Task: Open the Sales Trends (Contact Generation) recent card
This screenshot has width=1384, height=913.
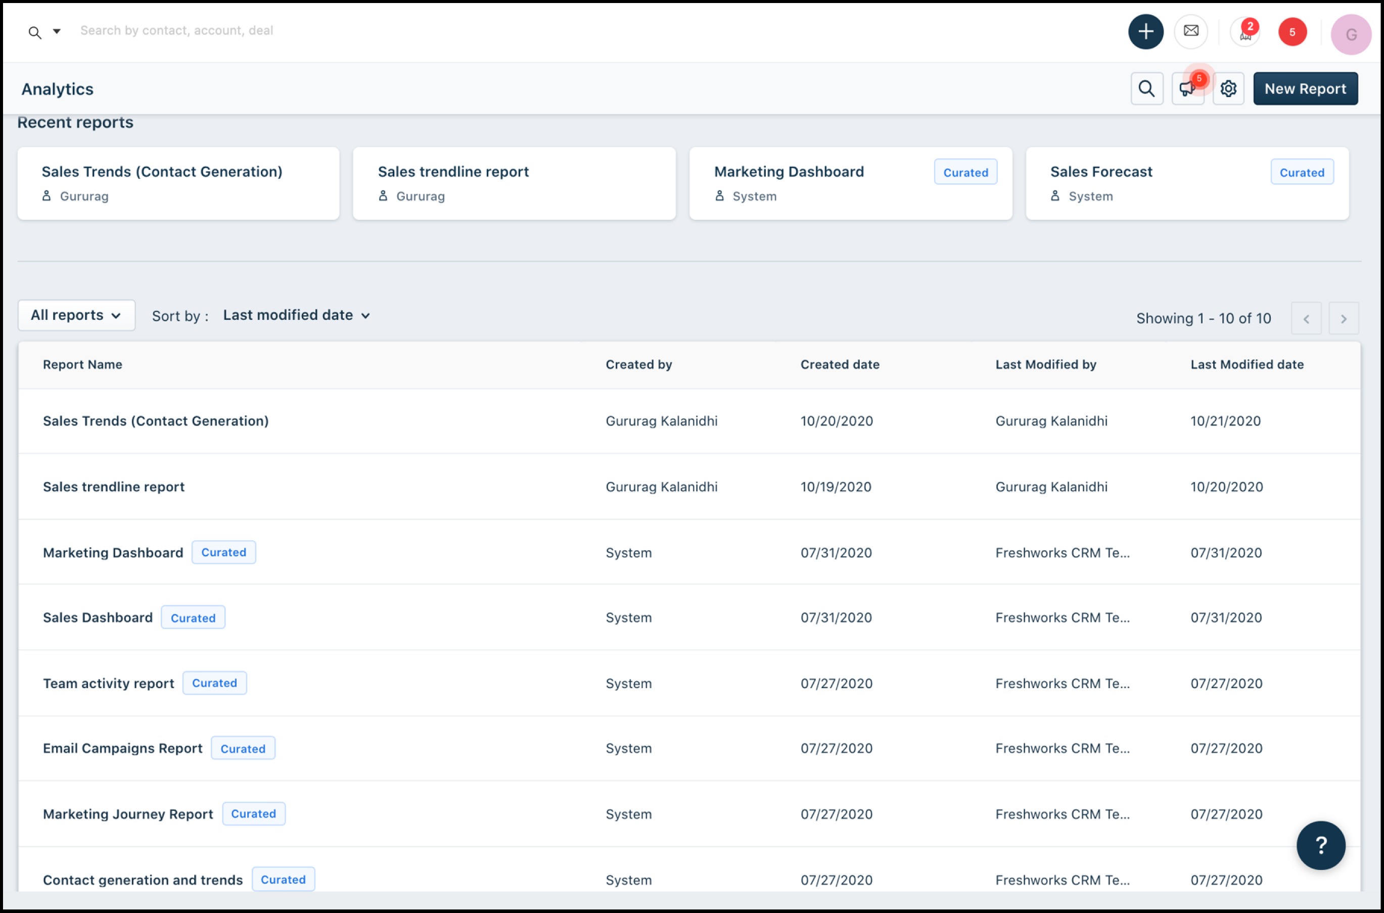Action: coord(178,183)
